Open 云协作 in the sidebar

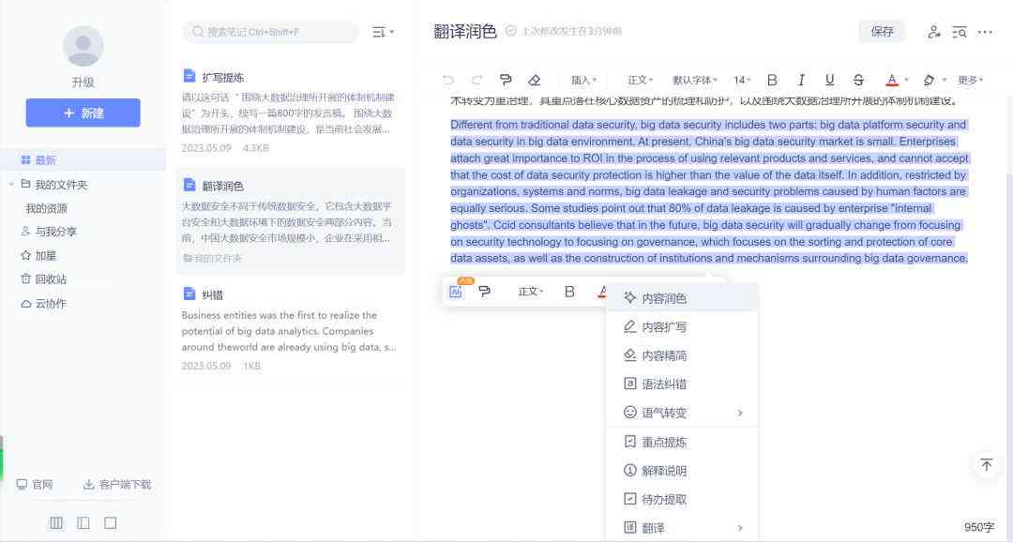tap(43, 304)
